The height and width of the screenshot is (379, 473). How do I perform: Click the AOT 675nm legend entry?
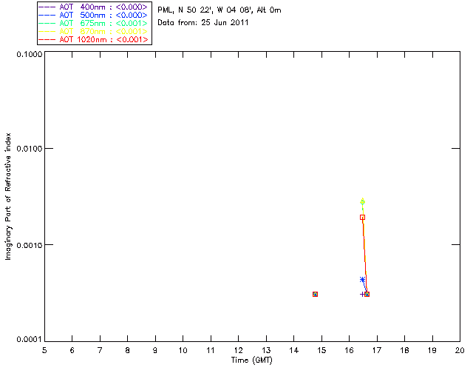(93, 23)
